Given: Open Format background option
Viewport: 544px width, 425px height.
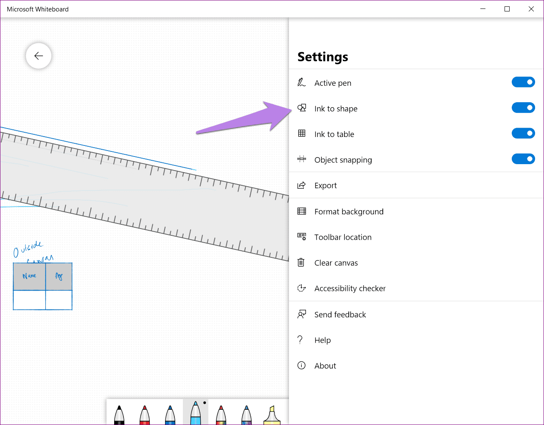Looking at the screenshot, I should pos(416,211).
